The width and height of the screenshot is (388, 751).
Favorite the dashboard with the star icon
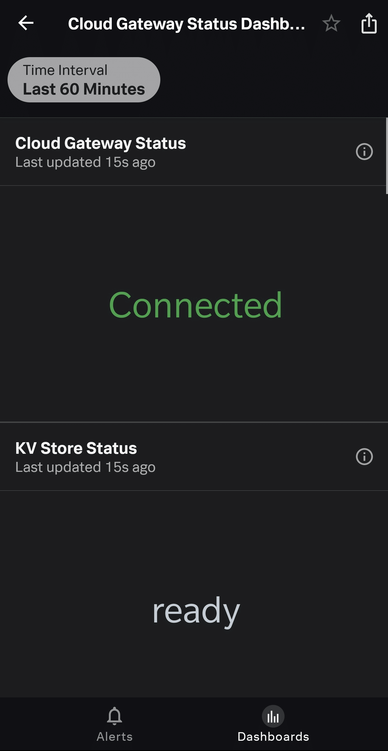331,23
